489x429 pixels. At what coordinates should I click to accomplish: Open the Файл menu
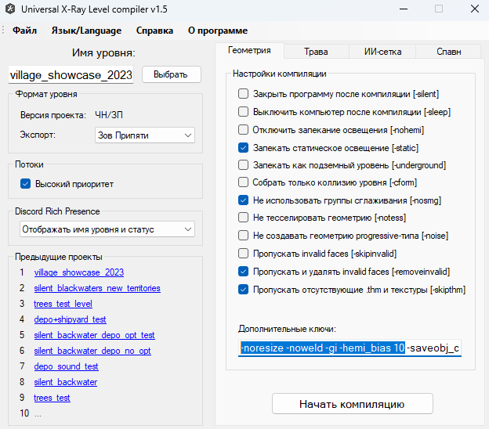[24, 31]
